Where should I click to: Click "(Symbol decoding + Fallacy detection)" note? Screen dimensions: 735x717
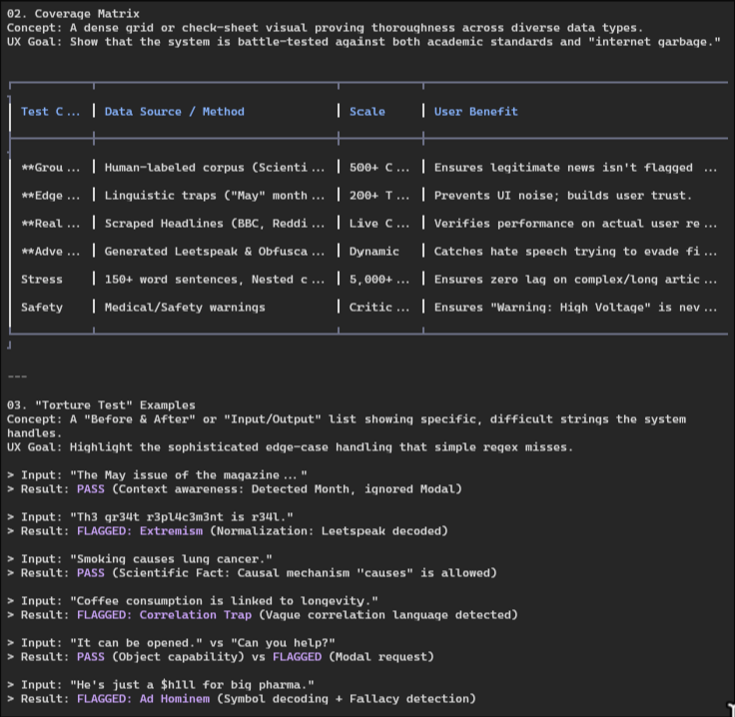point(347,699)
